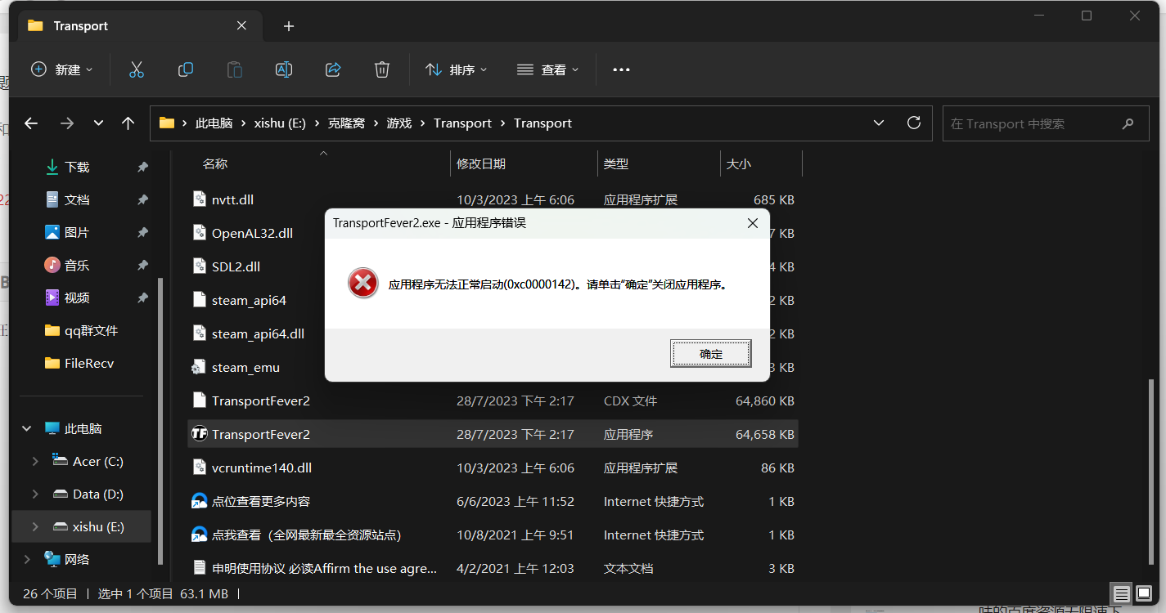This screenshot has width=1166, height=613.
Task: Click 确定 to close the error dialog
Action: tap(711, 354)
